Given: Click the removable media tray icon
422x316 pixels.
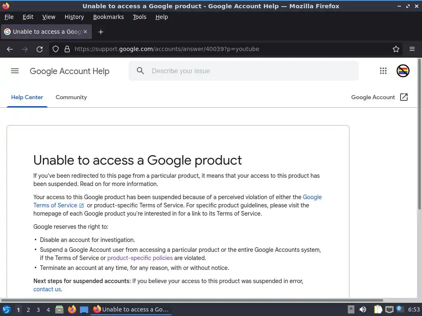Looking at the screenshot, I should coord(351,309).
